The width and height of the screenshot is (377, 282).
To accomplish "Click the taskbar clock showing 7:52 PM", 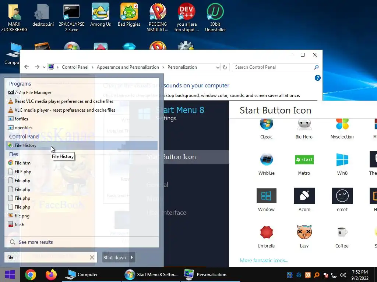I will click(x=360, y=275).
